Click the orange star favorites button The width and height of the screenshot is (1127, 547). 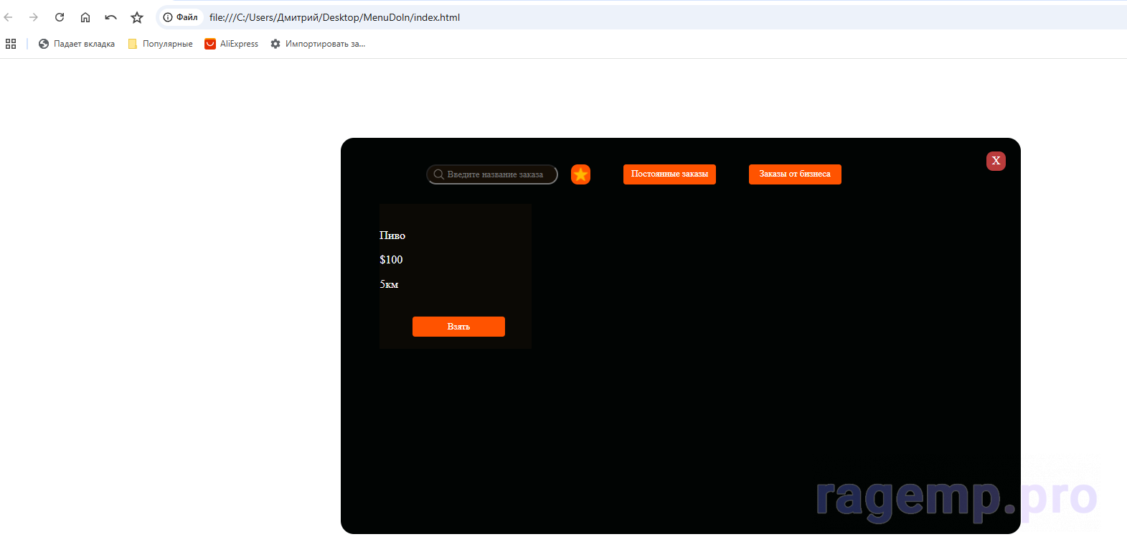580,174
